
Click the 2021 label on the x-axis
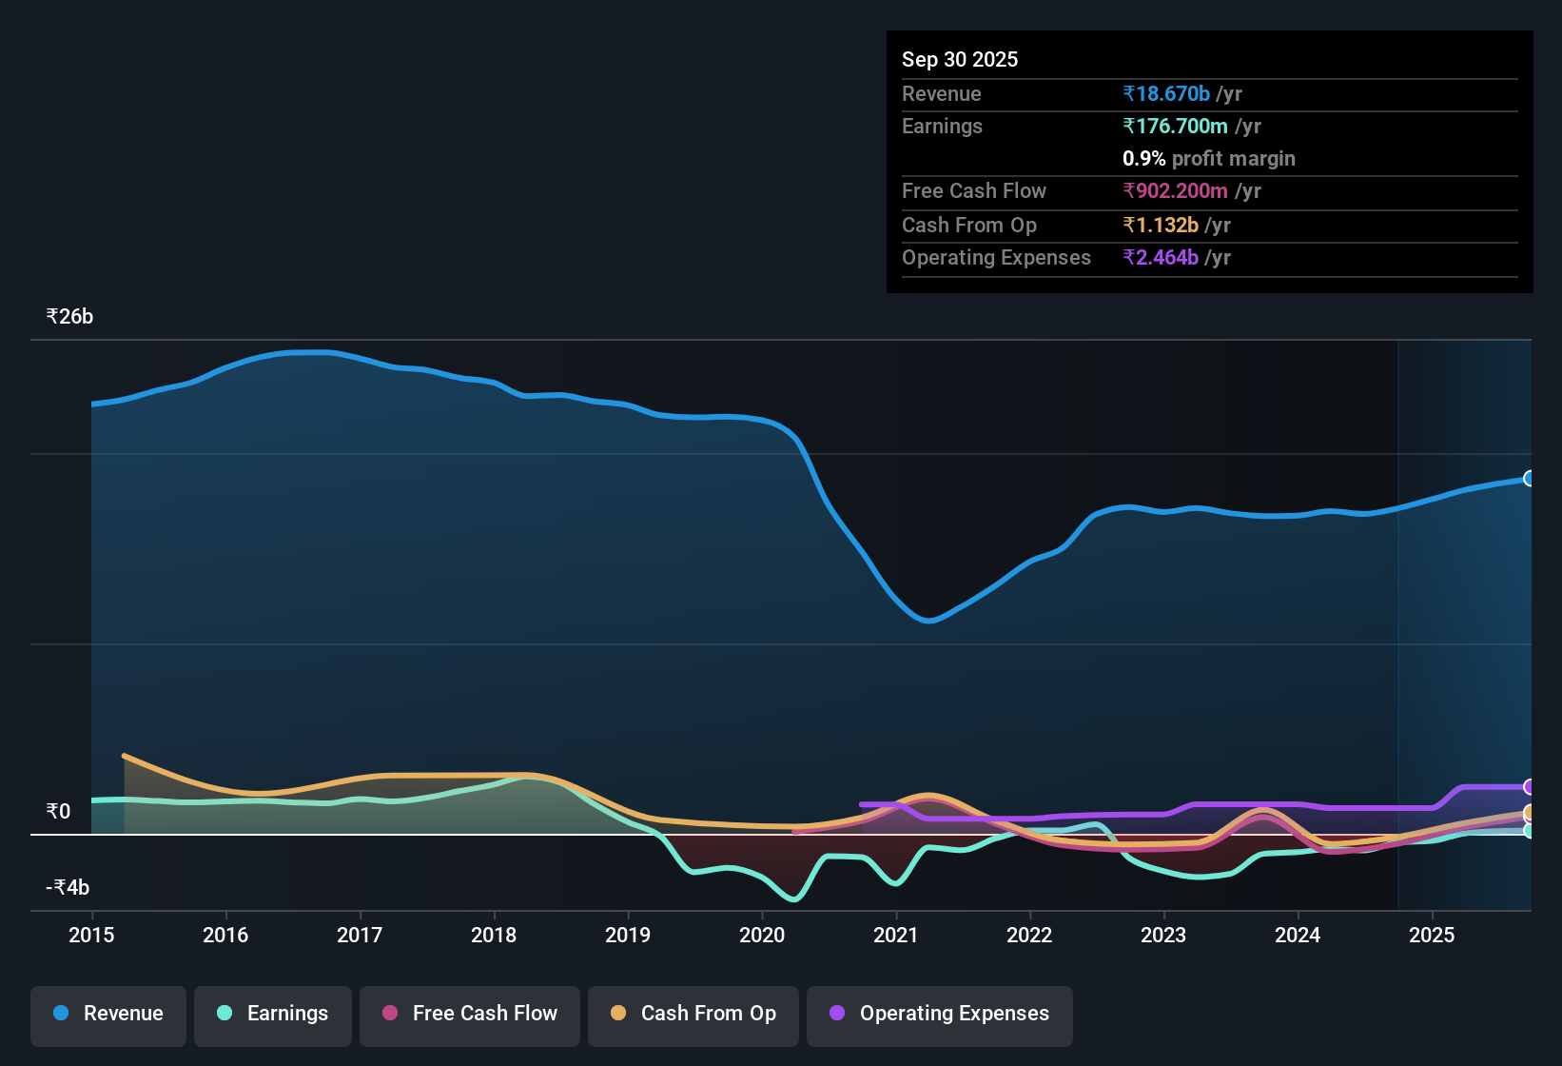[895, 936]
